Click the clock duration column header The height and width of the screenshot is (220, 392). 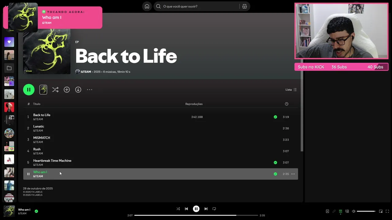point(287,104)
